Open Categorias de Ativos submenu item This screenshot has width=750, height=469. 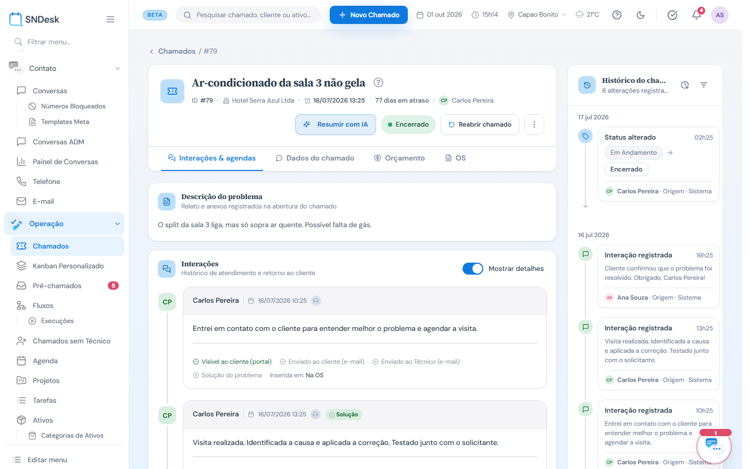point(72,436)
